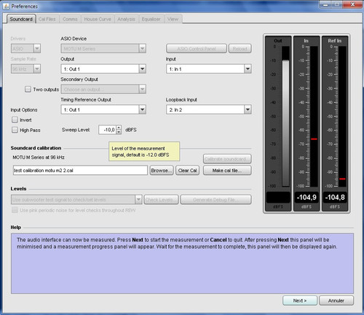Enable the Two outputs checkbox

pyautogui.click(x=28, y=89)
